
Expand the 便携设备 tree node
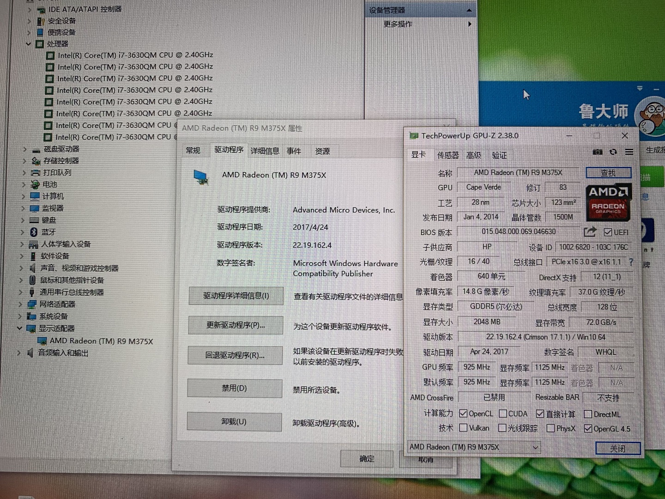(29, 32)
